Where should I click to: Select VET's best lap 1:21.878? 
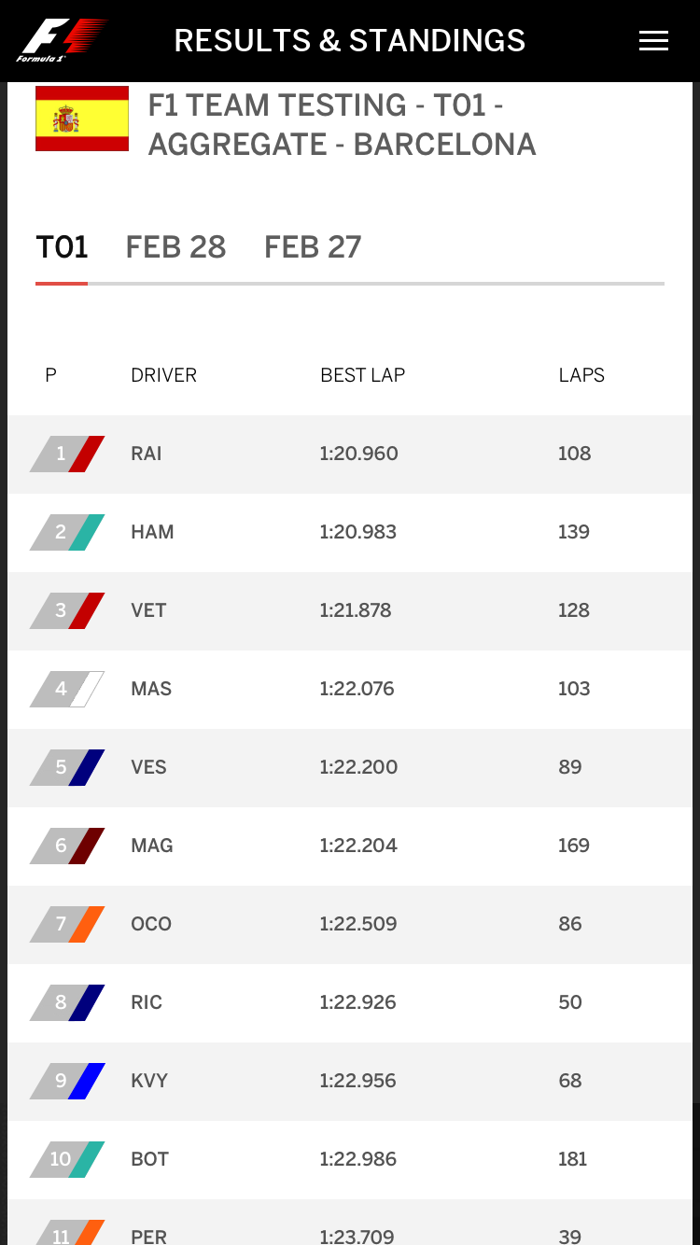point(356,610)
